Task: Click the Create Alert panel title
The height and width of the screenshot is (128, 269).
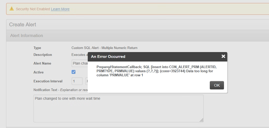Action: point(23,24)
